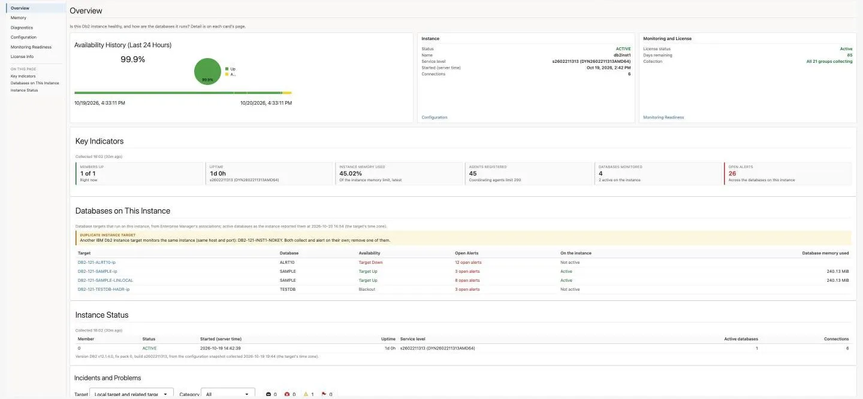Jump to Key Indicators section link
Screen dimensions: 863x399
tap(23, 76)
